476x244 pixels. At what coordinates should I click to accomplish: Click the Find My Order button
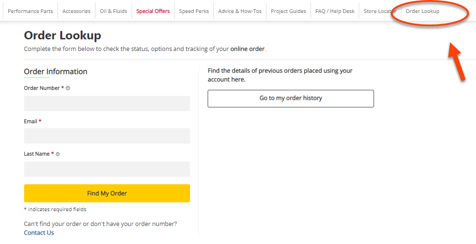(107, 194)
